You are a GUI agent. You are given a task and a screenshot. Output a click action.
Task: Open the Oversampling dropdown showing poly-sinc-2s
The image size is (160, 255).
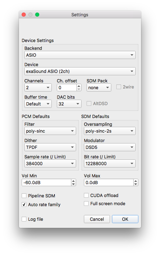pyautogui.click(x=110, y=131)
